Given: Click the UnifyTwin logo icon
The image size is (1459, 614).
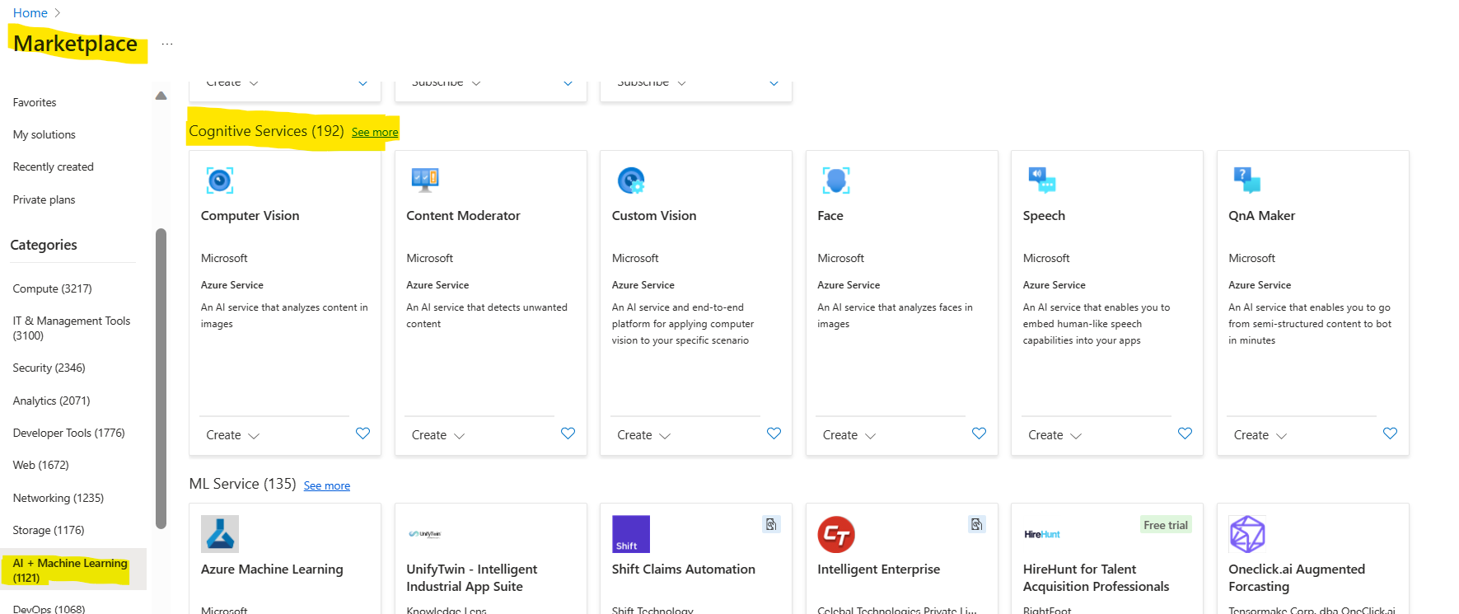Looking at the screenshot, I should point(425,534).
